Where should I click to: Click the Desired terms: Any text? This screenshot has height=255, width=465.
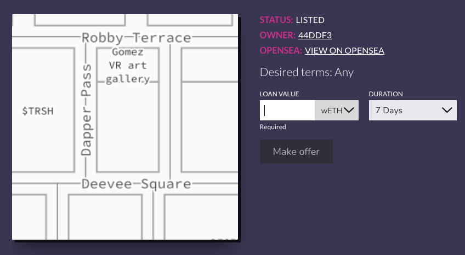[307, 72]
